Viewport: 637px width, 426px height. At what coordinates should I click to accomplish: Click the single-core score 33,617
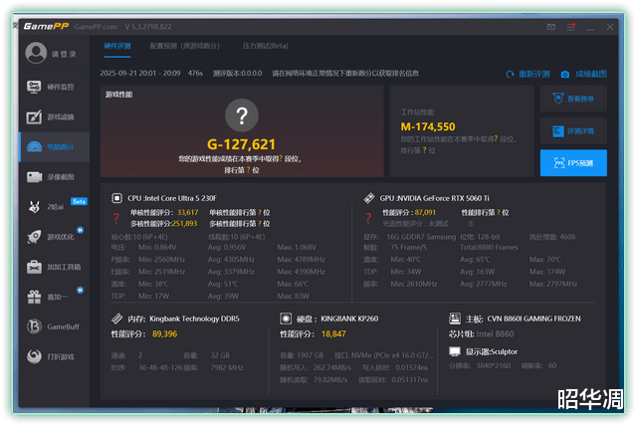(188, 212)
